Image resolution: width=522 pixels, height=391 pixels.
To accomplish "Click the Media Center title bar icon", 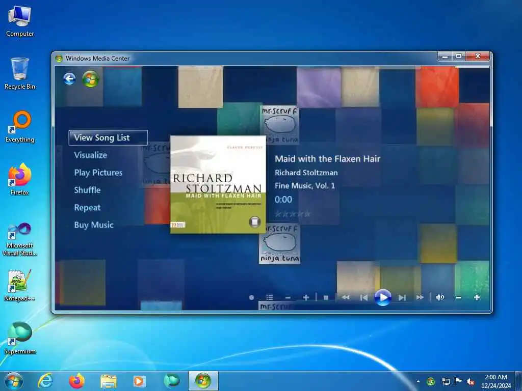I will (x=59, y=59).
